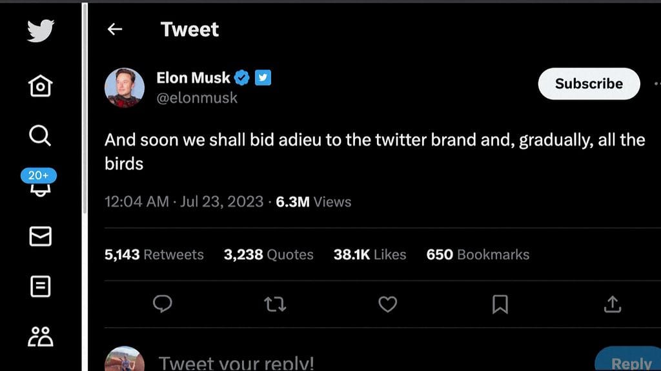Bookmark the tweet with the bookmark icon
The image size is (661, 371).
coord(500,305)
